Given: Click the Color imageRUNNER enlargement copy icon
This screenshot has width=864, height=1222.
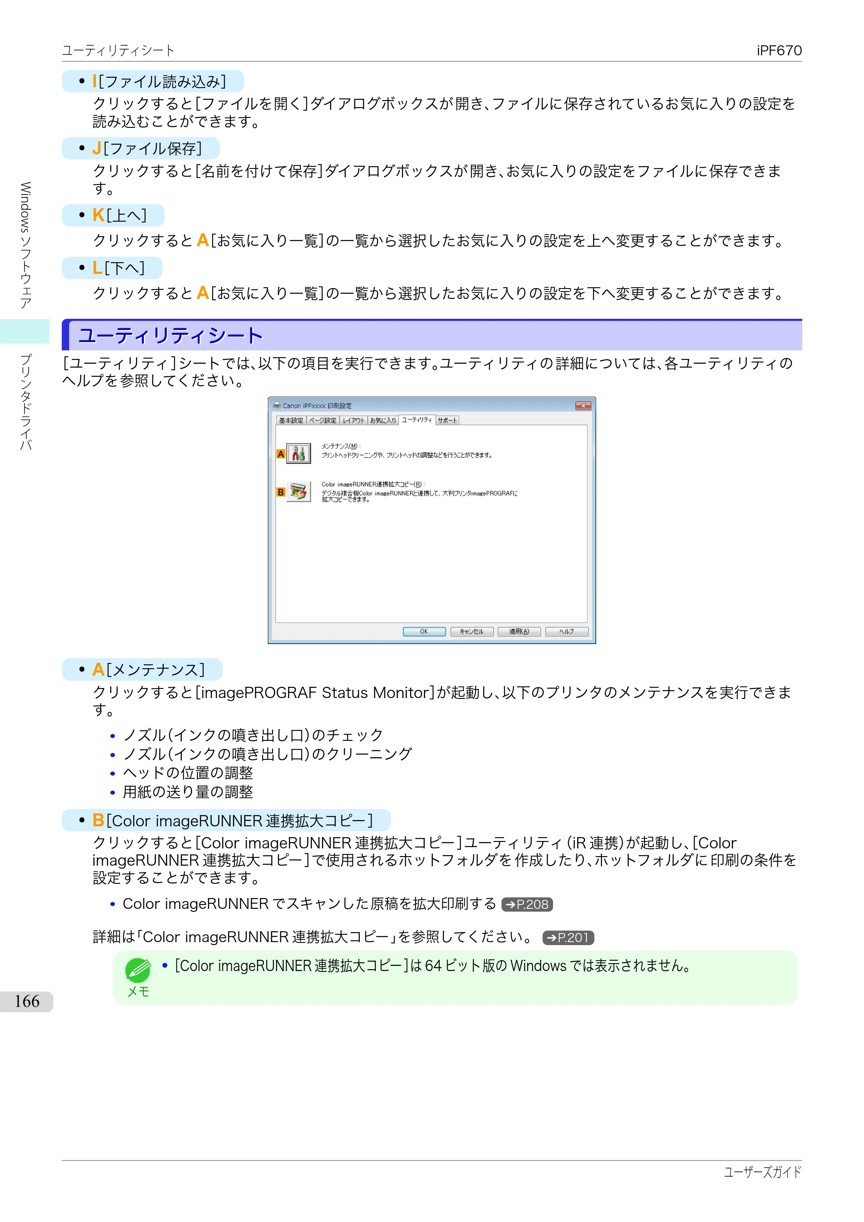Looking at the screenshot, I should 298,492.
